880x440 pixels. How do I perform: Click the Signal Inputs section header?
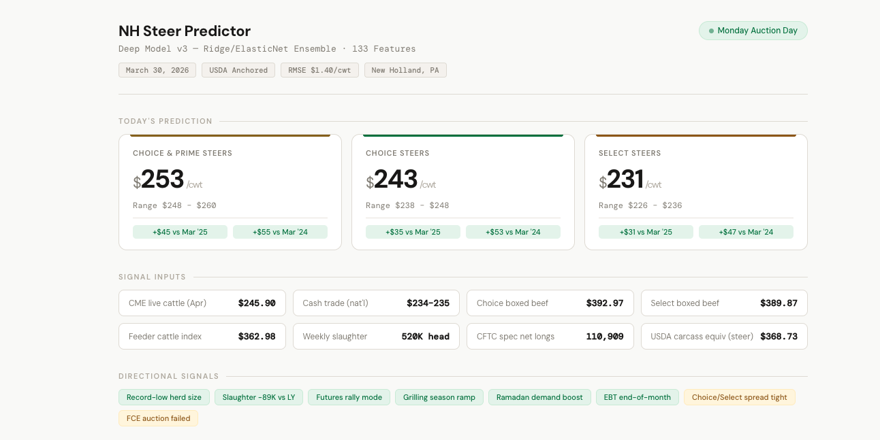153,277
